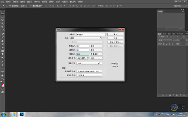Viewport: 188px width, 117px height.
Task: Select the Clone Stamp tool
Action: tap(3, 41)
